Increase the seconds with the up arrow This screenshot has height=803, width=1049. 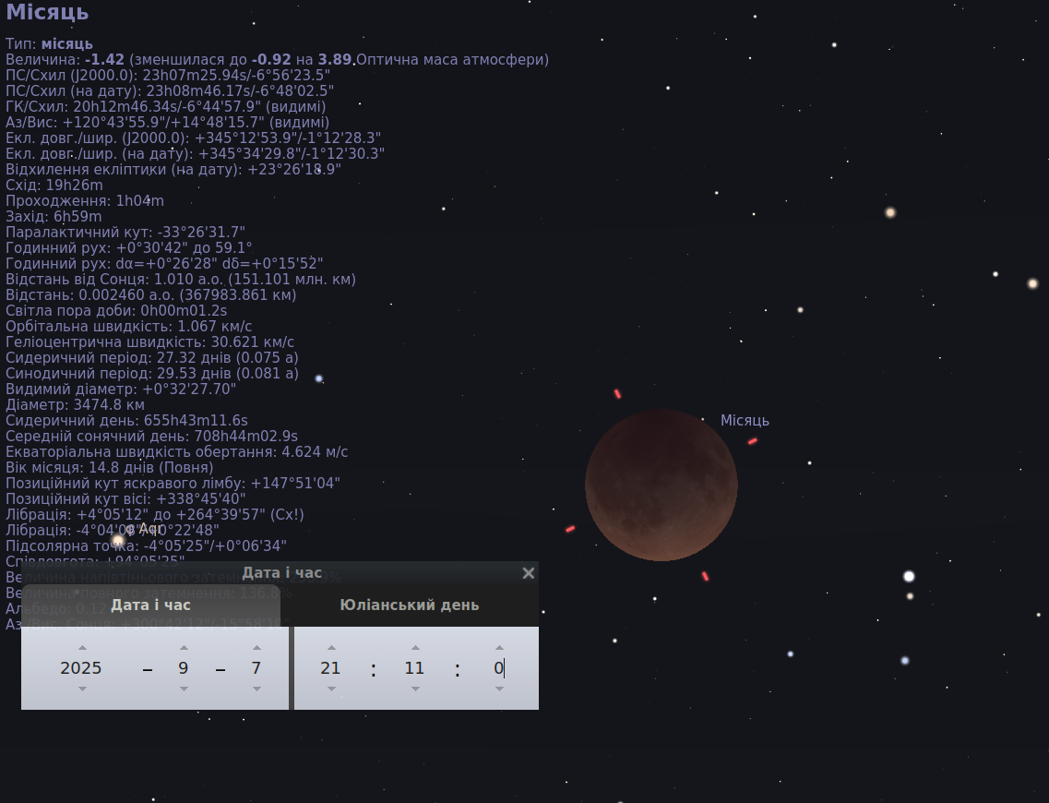[500, 648]
